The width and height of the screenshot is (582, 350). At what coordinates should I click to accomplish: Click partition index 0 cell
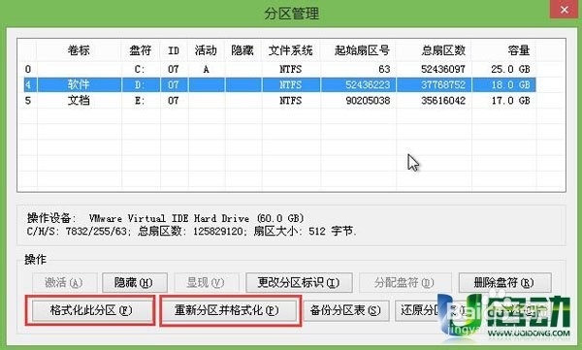click(x=28, y=69)
